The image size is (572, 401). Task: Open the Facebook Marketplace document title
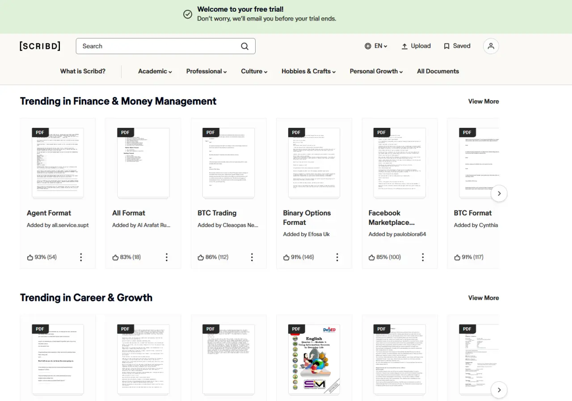coord(391,218)
